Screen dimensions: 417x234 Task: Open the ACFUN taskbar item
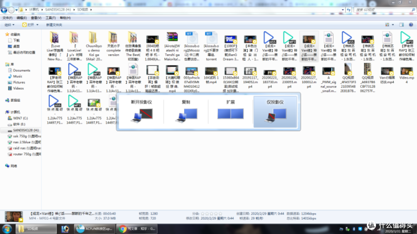(94, 229)
